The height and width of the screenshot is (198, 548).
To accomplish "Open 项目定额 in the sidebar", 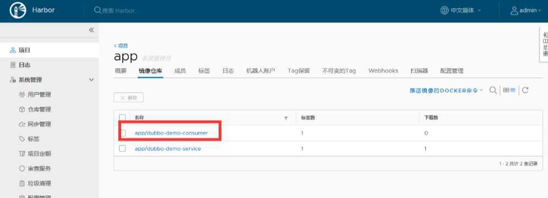I will [39, 154].
